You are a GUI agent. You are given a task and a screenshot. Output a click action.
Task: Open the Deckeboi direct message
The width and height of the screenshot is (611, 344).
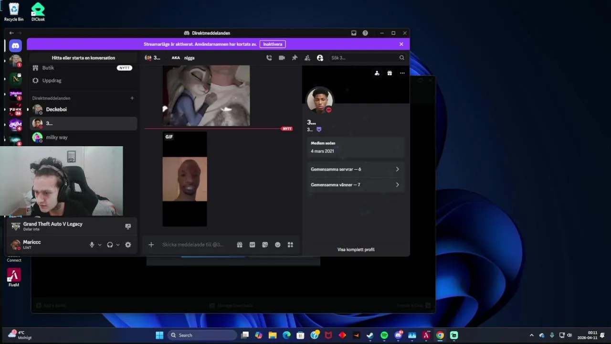tap(83, 109)
